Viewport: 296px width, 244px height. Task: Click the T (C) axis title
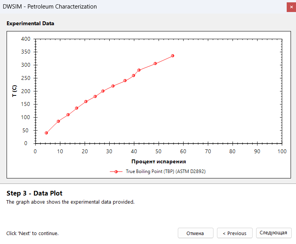pyautogui.click(x=14, y=91)
